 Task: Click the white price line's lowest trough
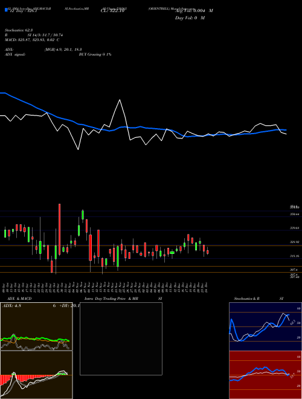click(x=78, y=149)
